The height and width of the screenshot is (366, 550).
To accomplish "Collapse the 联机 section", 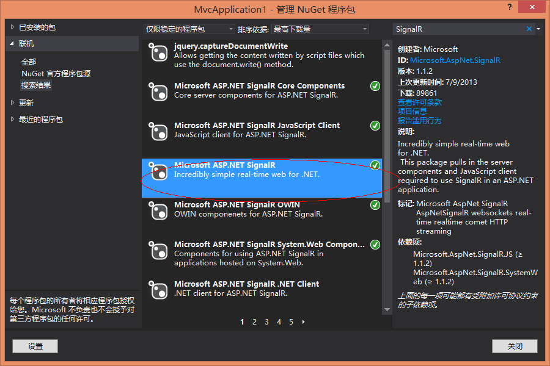I will point(12,43).
